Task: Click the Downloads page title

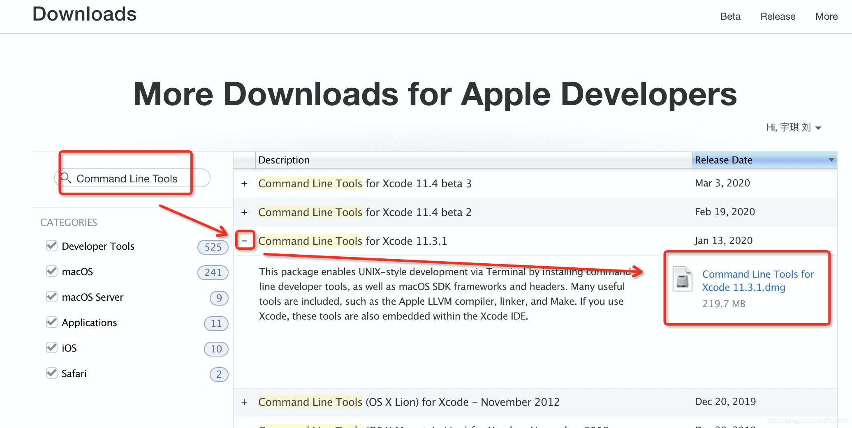Action: tap(84, 14)
